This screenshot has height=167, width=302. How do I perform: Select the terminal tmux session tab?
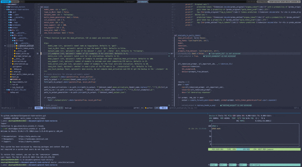[6, 2]
